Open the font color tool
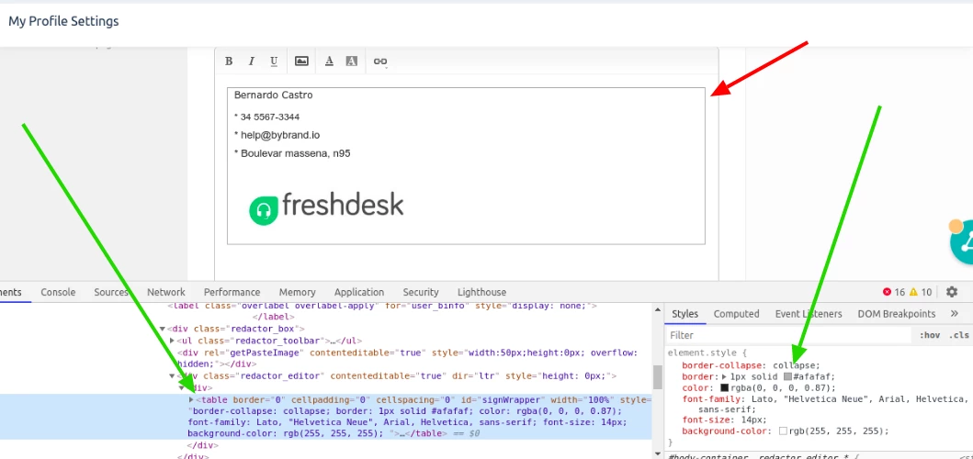This screenshot has width=973, height=459. pyautogui.click(x=330, y=61)
